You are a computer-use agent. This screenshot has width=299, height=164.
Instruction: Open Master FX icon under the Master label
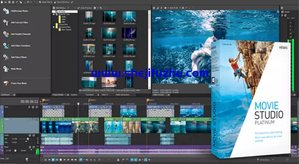282,15
